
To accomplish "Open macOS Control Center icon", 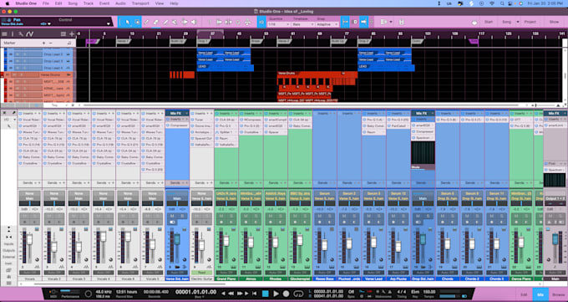I will pos(511,3).
